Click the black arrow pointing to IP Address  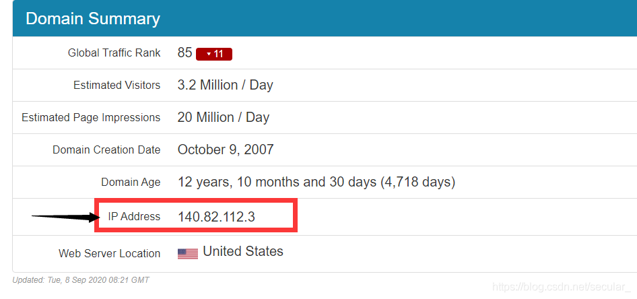pyautogui.click(x=66, y=218)
